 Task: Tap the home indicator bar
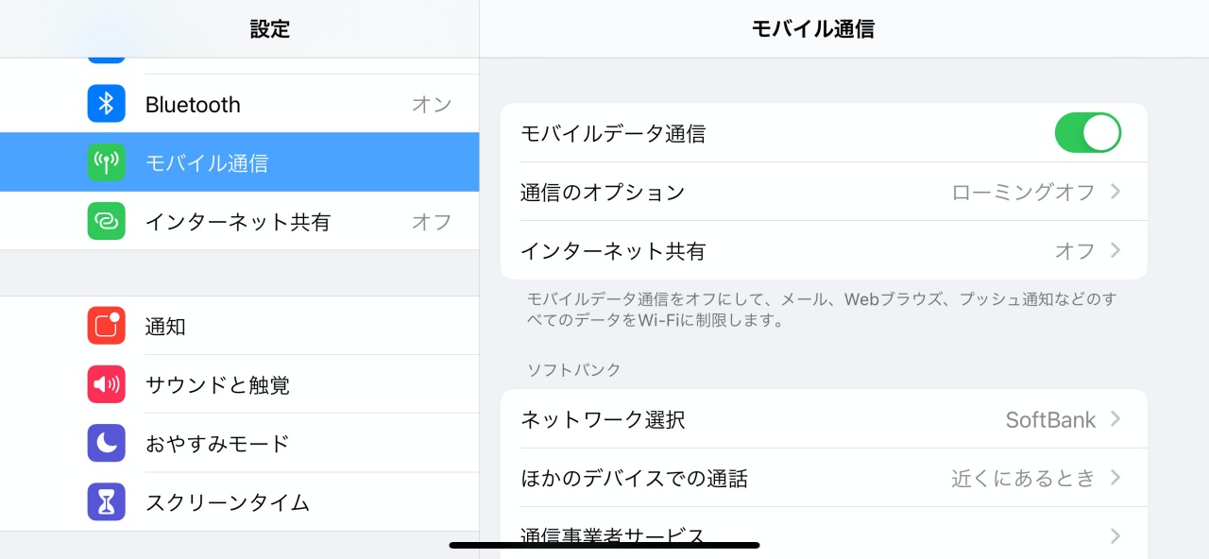pos(604,545)
